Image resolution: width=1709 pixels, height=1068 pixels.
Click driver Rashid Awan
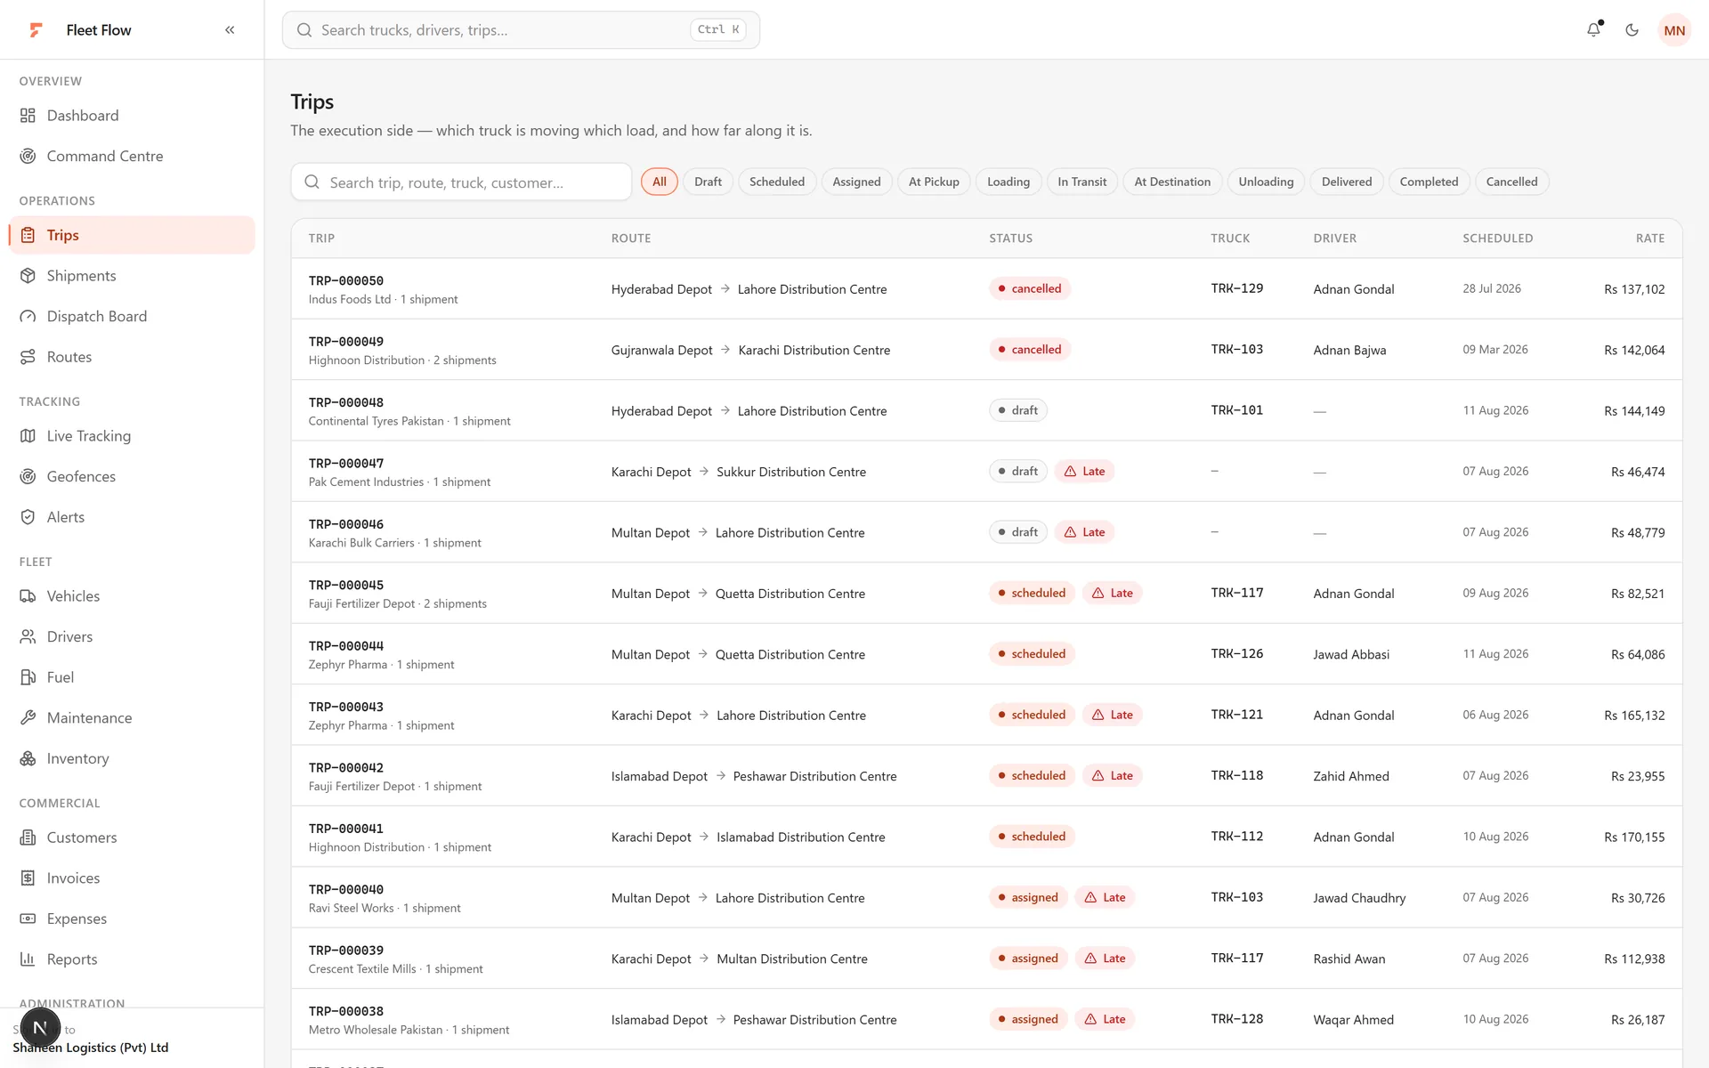coord(1349,959)
